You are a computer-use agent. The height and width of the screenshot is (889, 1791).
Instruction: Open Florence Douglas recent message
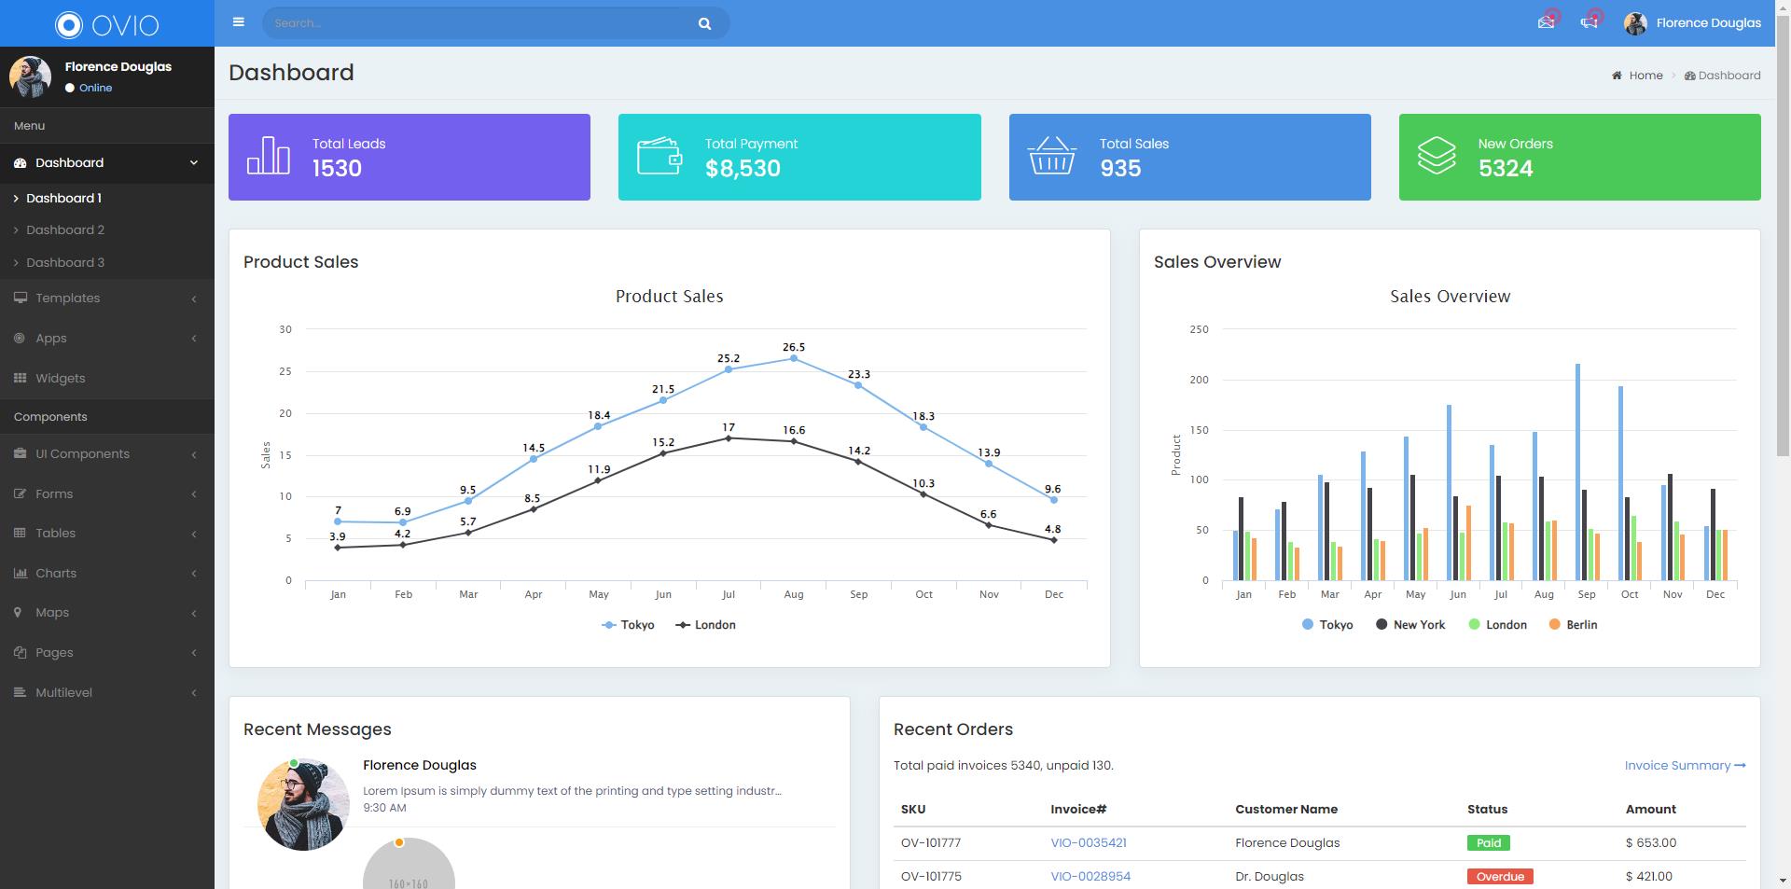(x=539, y=788)
